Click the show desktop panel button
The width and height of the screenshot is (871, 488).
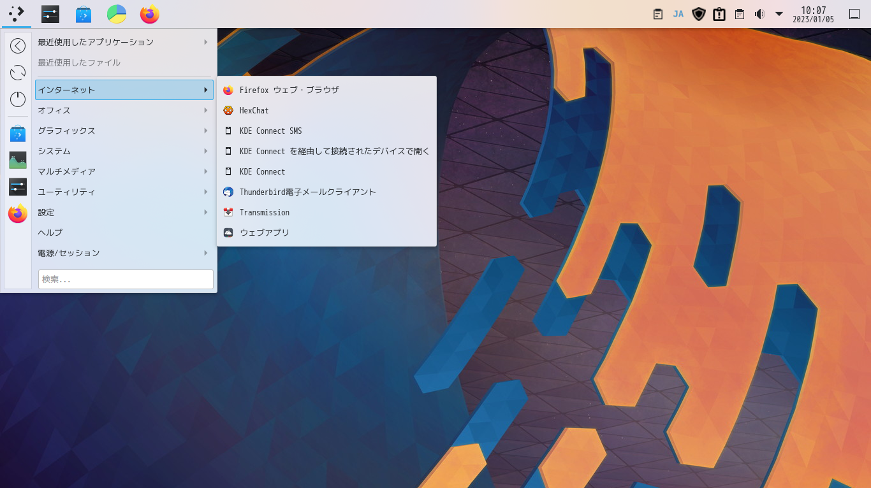click(854, 14)
